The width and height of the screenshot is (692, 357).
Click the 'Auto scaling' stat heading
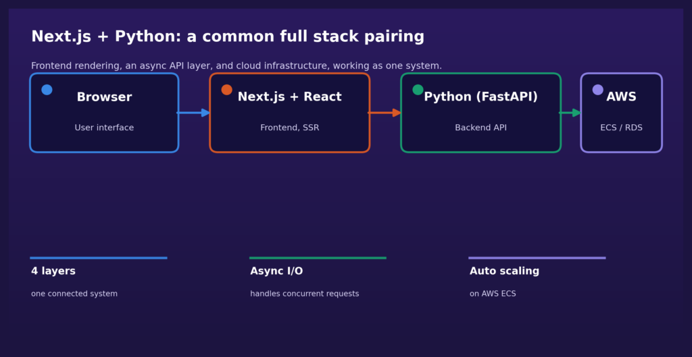pos(504,271)
